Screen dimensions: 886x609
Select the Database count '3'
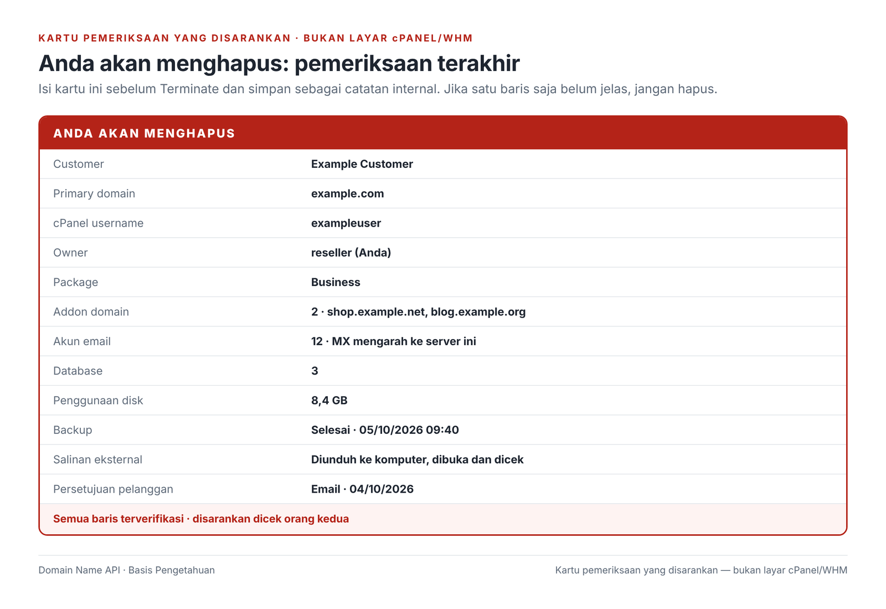[x=315, y=371]
